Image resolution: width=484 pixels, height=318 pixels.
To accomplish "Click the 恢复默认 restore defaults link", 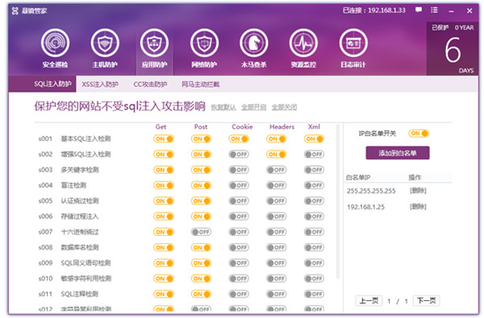I will point(223,107).
